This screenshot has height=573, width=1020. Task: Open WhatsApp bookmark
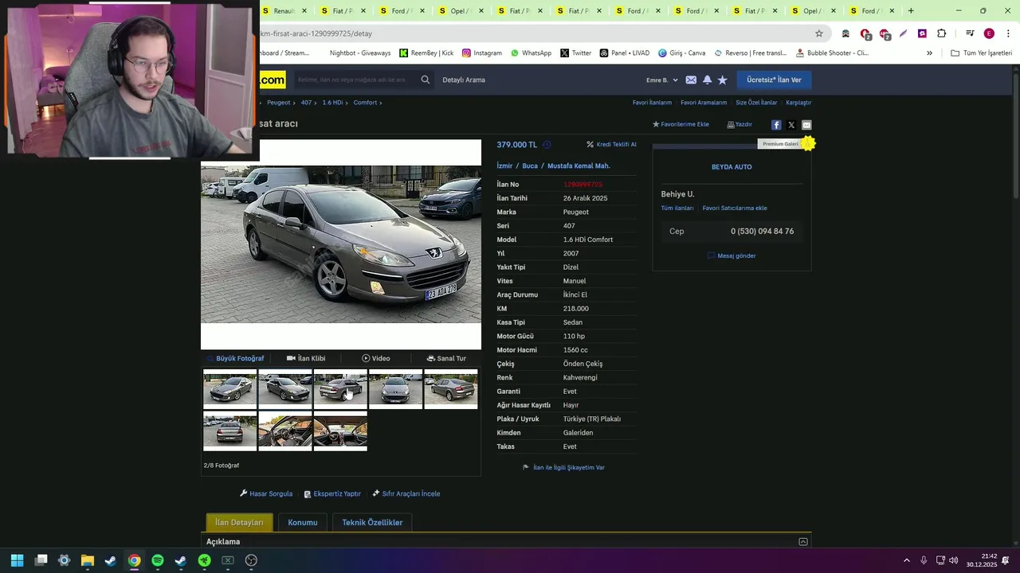[x=531, y=53]
